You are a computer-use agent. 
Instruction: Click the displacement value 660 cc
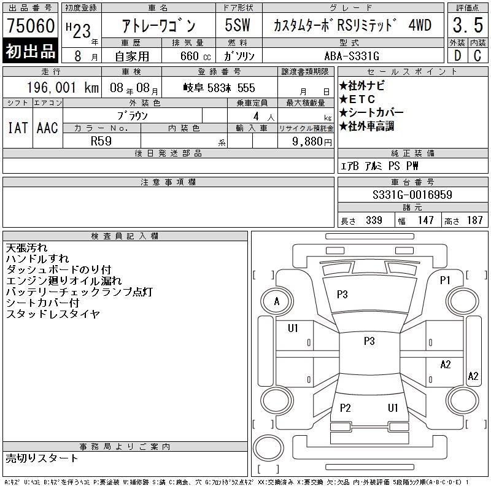(195, 56)
